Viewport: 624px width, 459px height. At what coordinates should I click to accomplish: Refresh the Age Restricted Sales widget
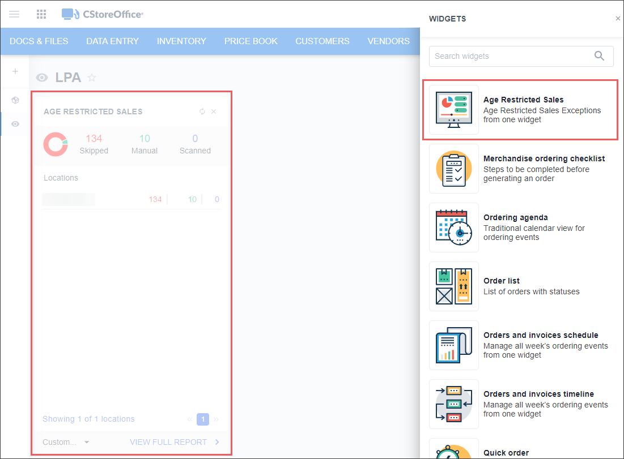point(202,111)
